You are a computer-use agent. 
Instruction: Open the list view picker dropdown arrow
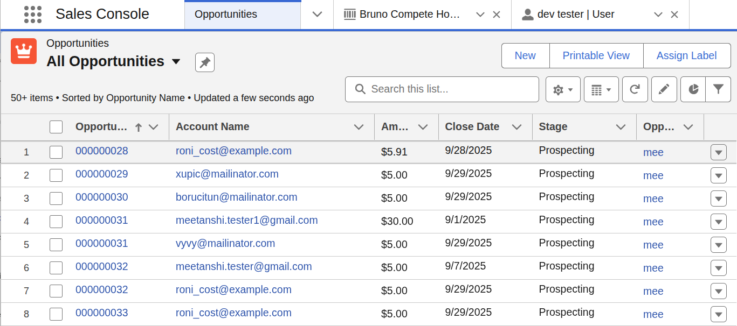pyautogui.click(x=176, y=62)
